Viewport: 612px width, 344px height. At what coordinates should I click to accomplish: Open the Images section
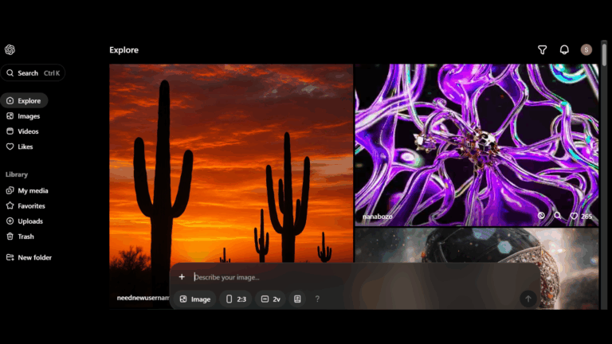(x=23, y=116)
